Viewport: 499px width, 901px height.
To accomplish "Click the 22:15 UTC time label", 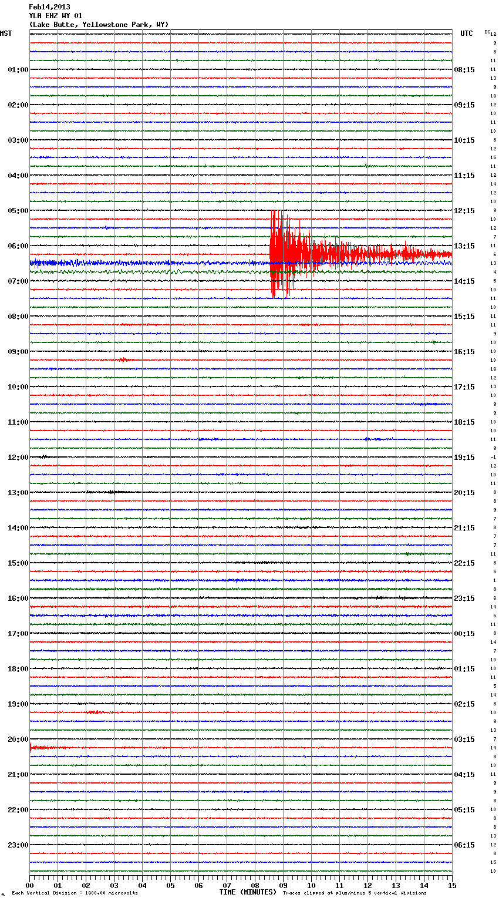I will coord(464,563).
